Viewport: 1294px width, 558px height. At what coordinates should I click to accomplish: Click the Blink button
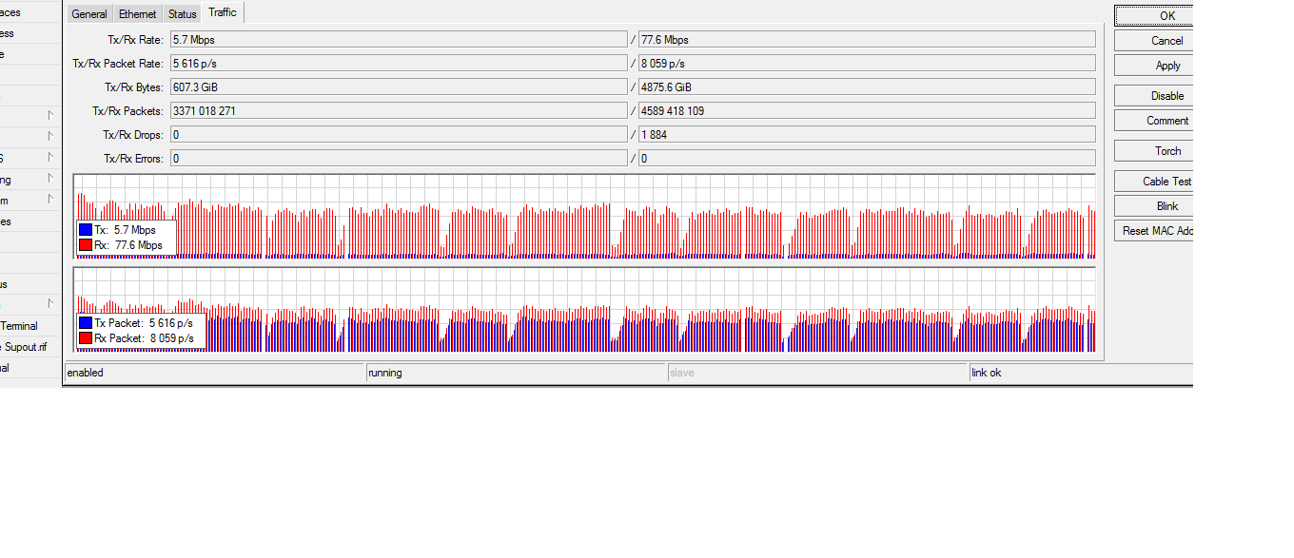(x=1153, y=206)
